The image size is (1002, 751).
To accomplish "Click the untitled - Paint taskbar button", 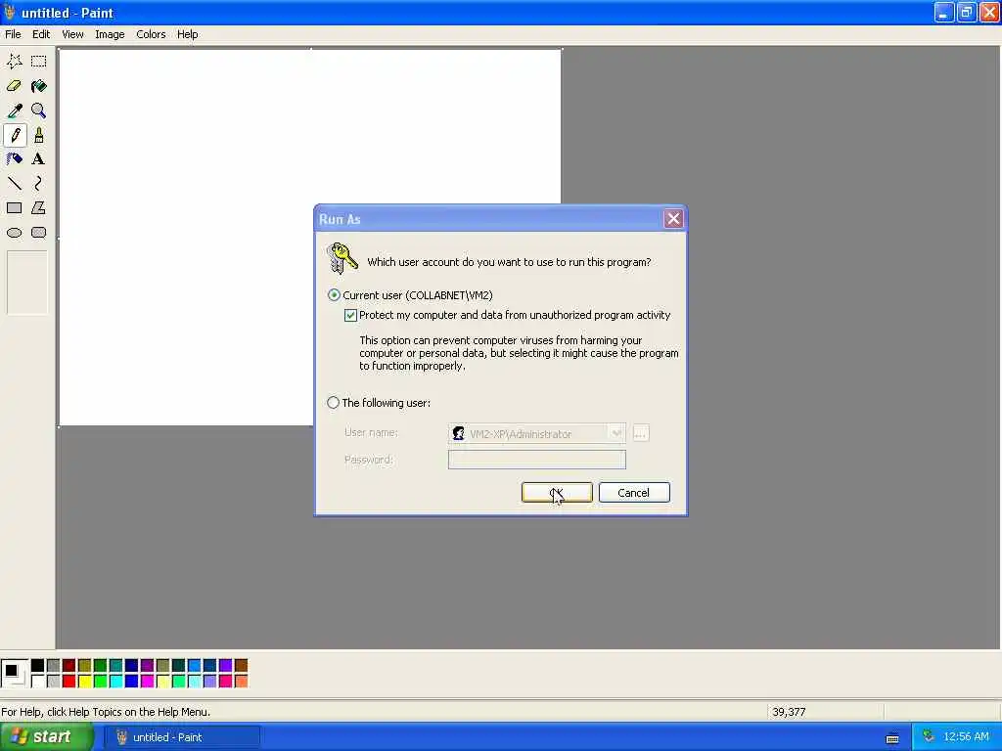I will tap(183, 737).
